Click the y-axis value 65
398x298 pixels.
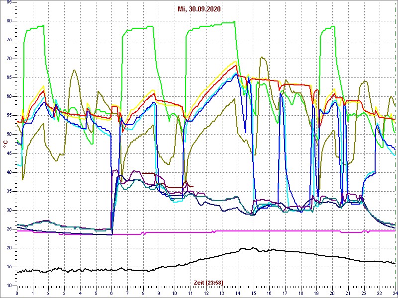8,78
